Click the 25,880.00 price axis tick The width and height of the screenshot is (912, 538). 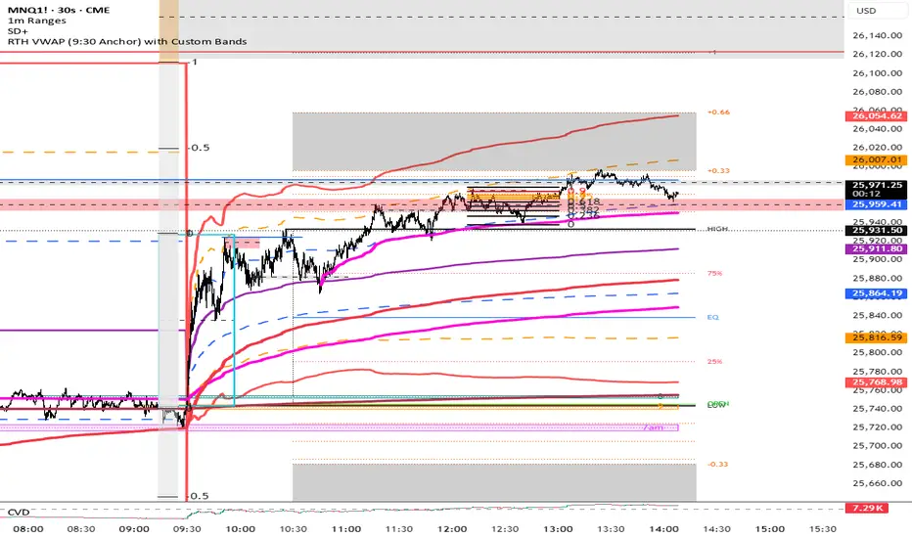(x=877, y=278)
